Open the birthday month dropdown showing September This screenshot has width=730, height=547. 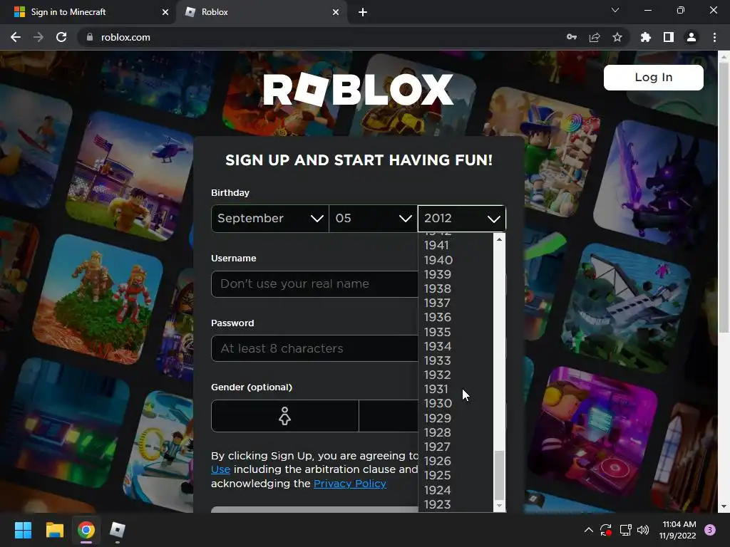click(270, 218)
